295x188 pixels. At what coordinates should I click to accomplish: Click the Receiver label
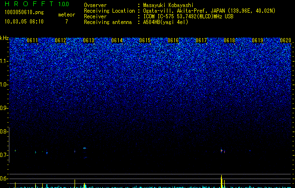95,16
